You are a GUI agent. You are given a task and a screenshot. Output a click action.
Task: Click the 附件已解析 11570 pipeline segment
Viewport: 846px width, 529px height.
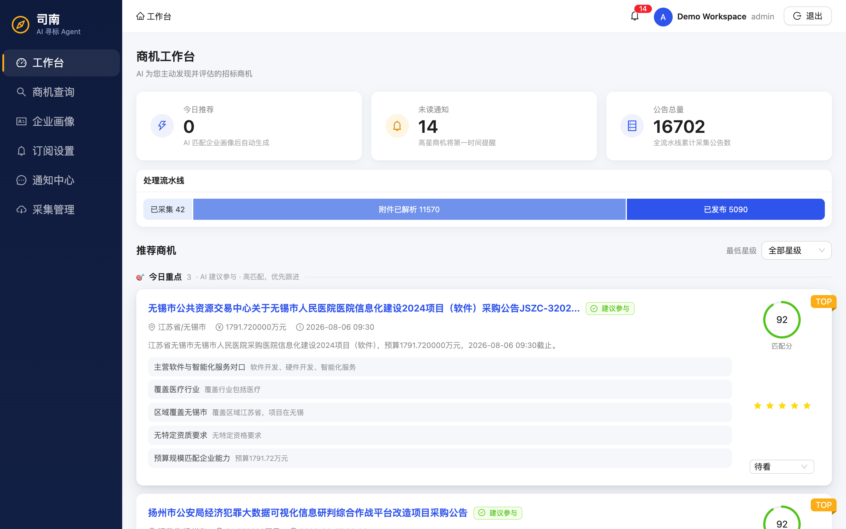[x=409, y=209]
